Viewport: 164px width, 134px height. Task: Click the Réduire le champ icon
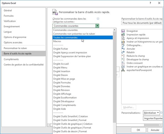click(123, 56)
